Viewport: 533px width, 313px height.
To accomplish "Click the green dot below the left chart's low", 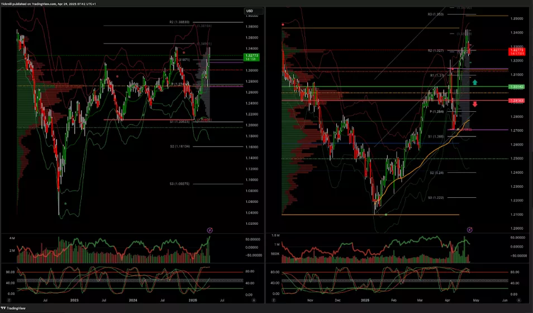I will pyautogui.click(x=65, y=203).
